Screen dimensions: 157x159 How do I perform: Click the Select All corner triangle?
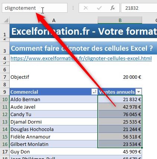(x=6, y=20)
